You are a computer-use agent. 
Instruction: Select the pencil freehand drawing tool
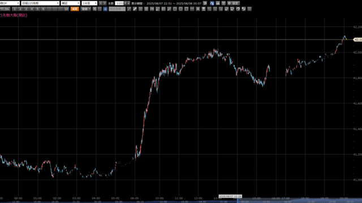click(135, 9)
